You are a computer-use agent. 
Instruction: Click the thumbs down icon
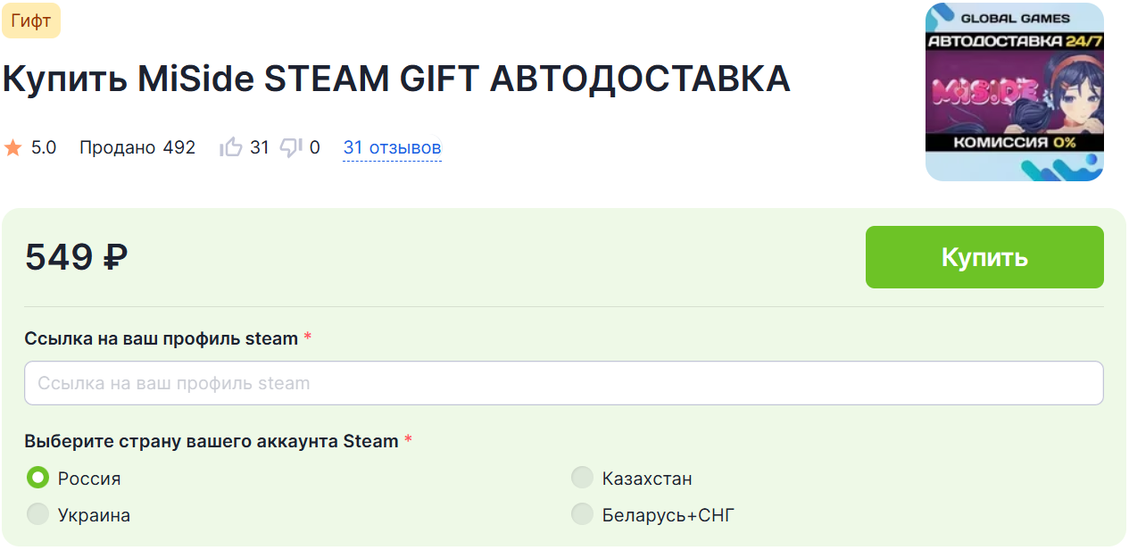click(x=292, y=148)
